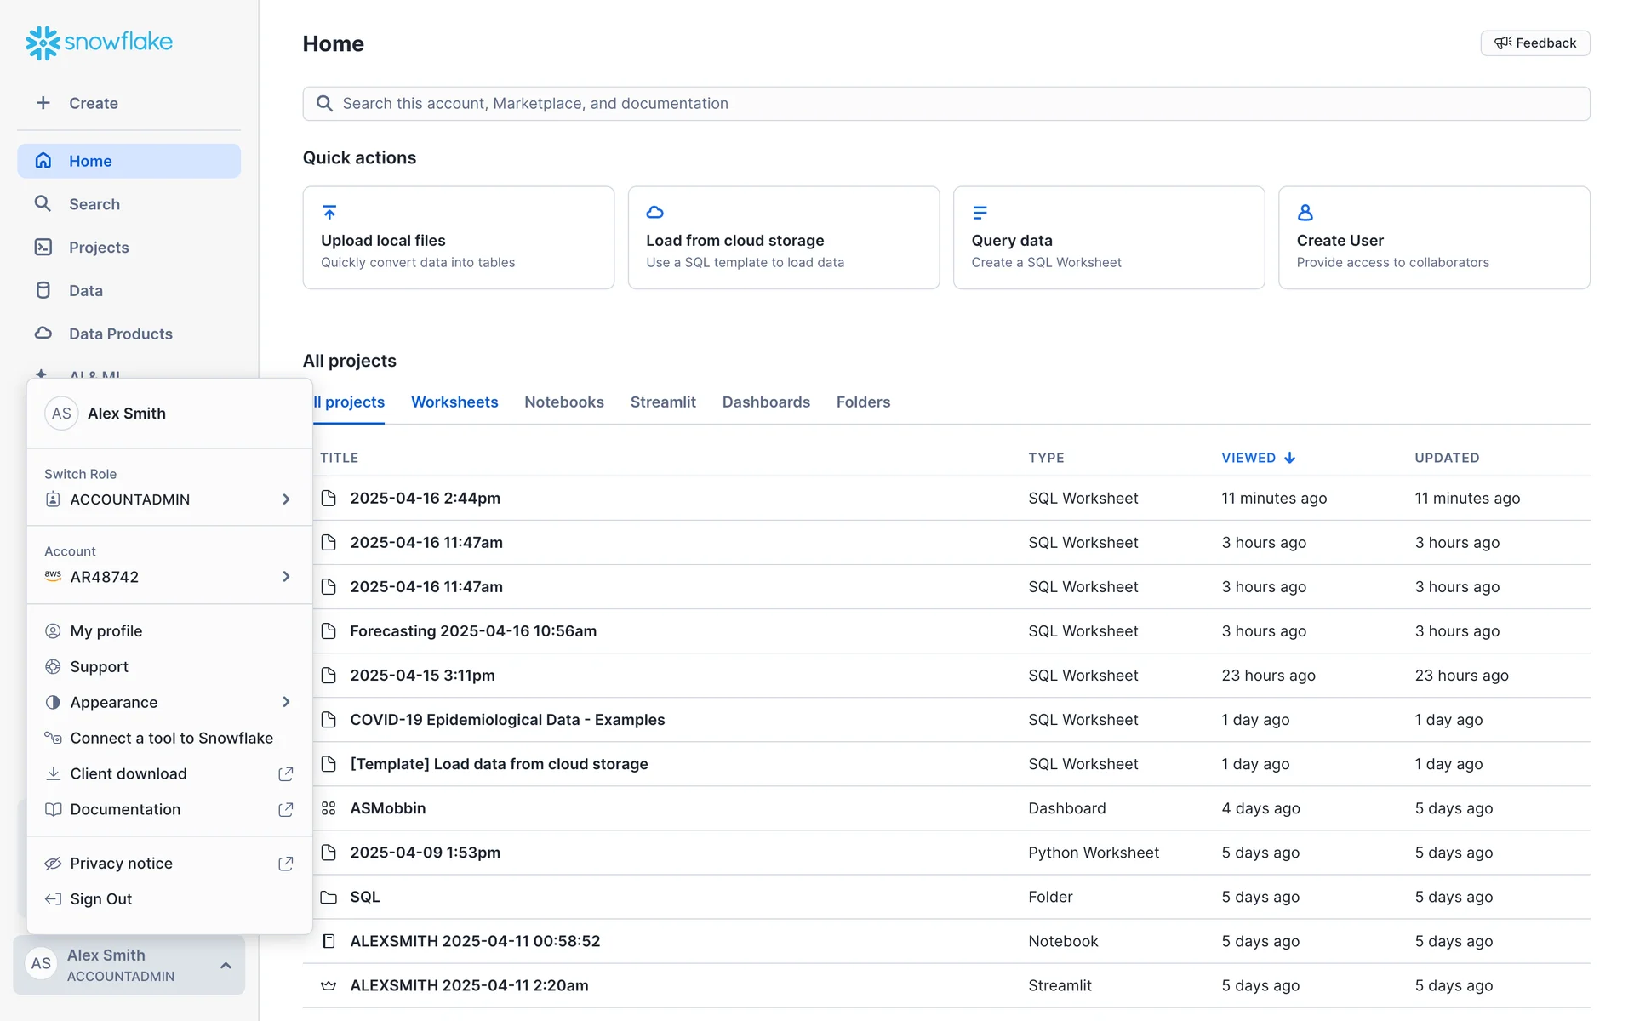The width and height of the screenshot is (1634, 1021).
Task: Focus the account and Marketplace search field
Action: (x=945, y=104)
